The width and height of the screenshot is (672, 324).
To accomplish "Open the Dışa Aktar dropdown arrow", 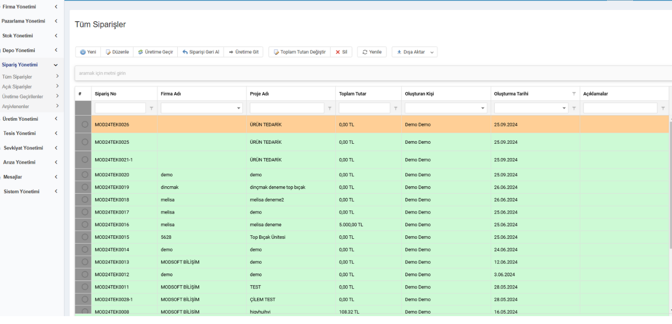I will click(x=432, y=52).
